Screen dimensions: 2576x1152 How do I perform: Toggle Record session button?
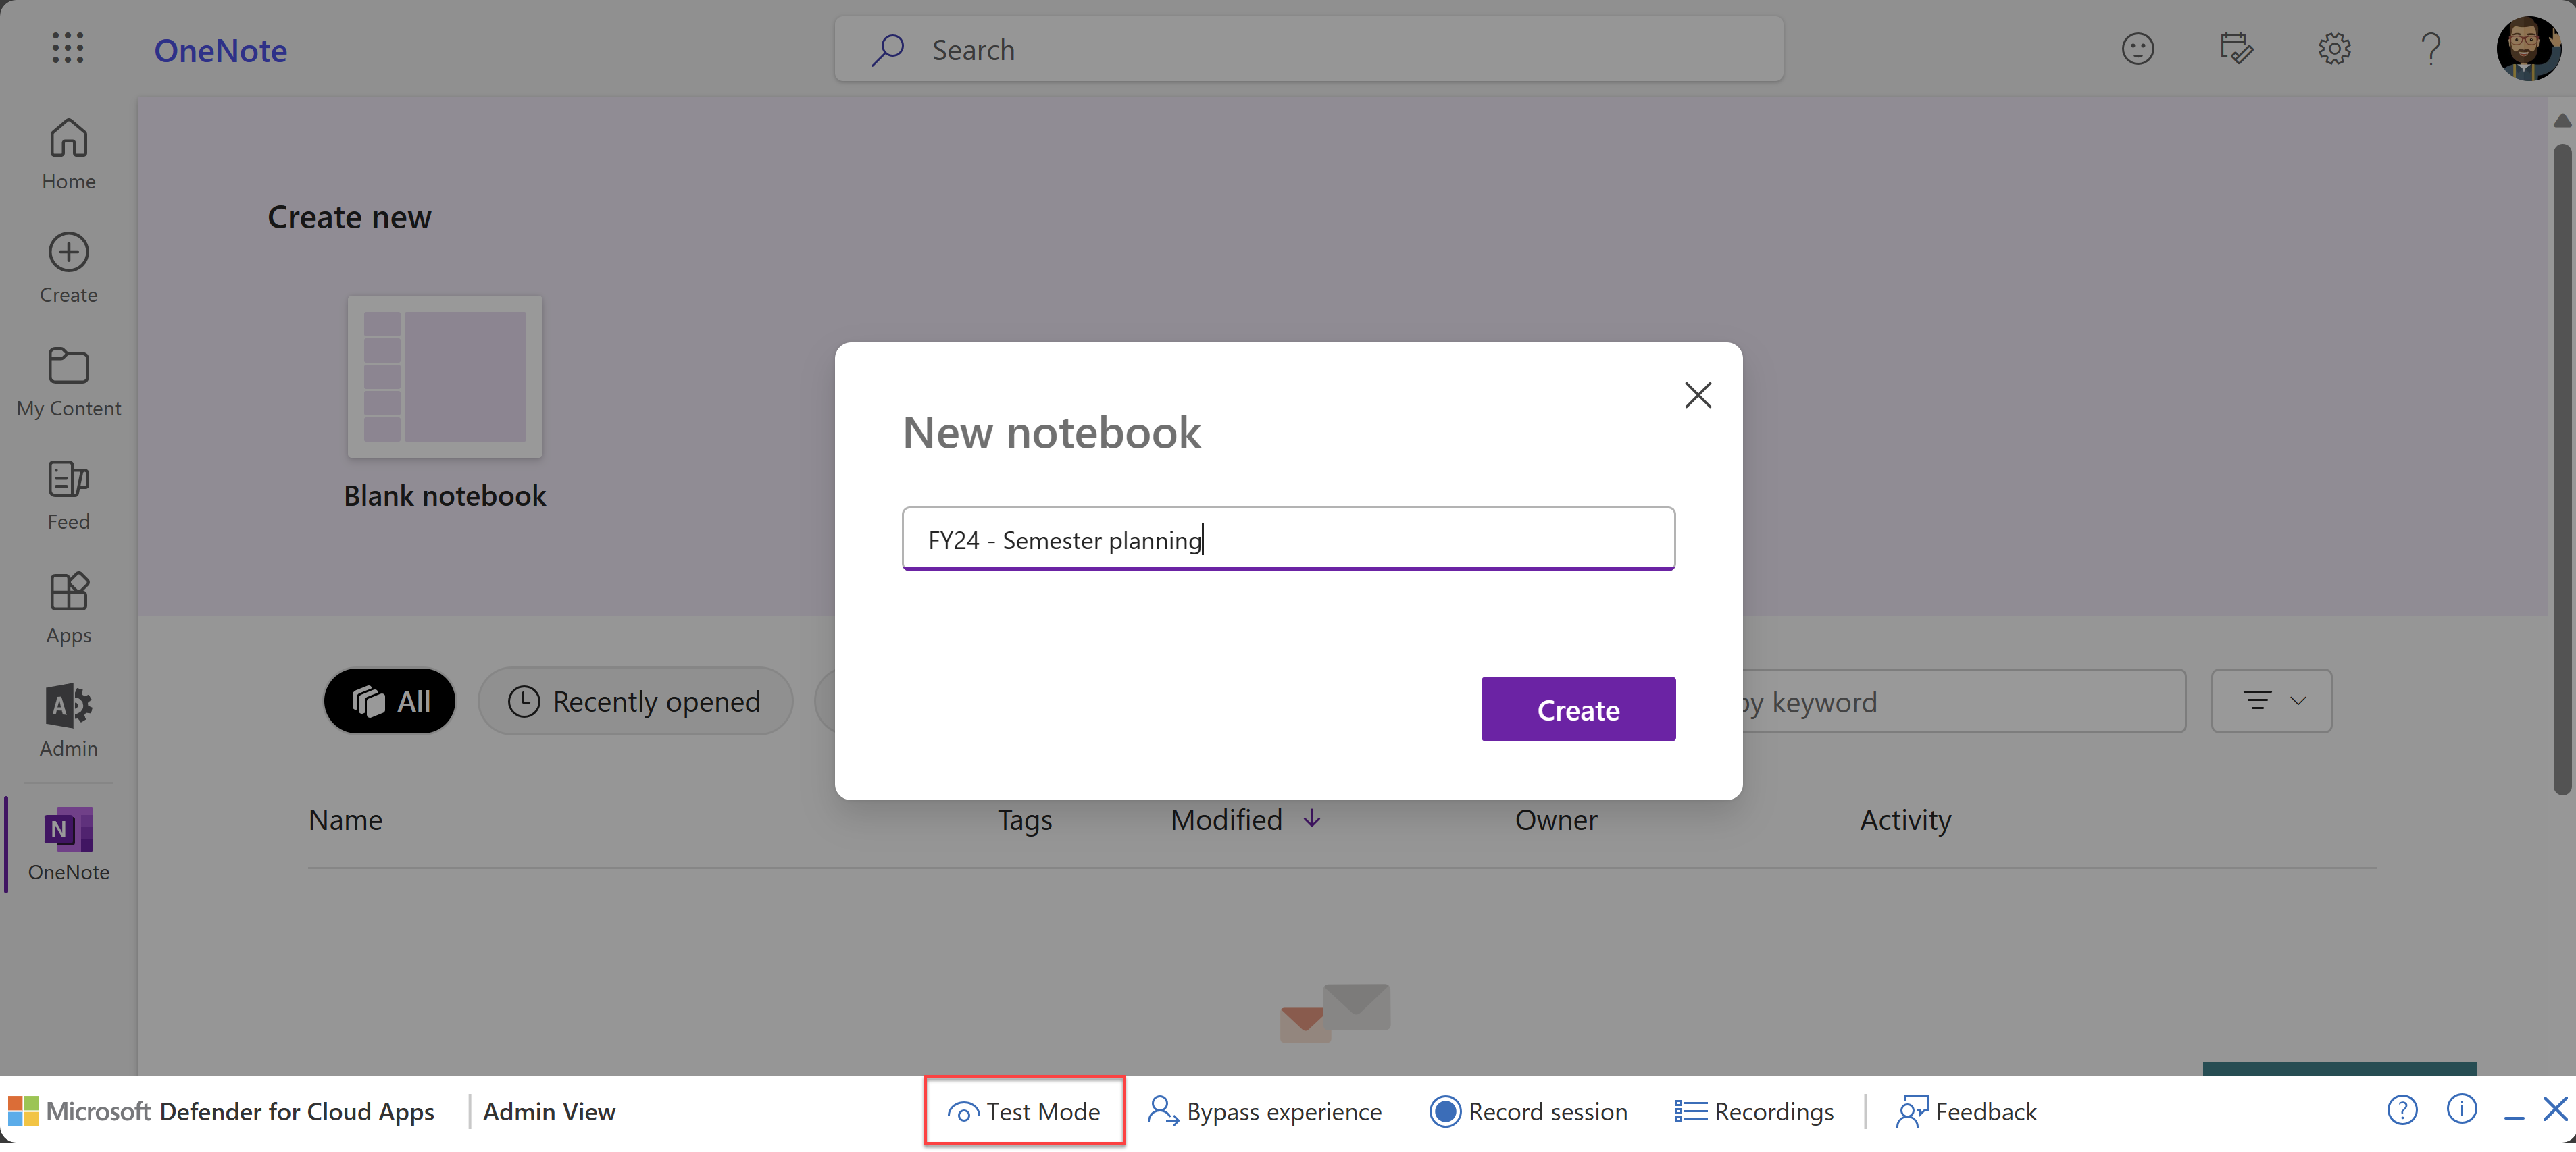pos(1528,1111)
